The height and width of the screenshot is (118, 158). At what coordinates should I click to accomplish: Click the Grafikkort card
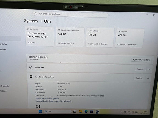100,38
